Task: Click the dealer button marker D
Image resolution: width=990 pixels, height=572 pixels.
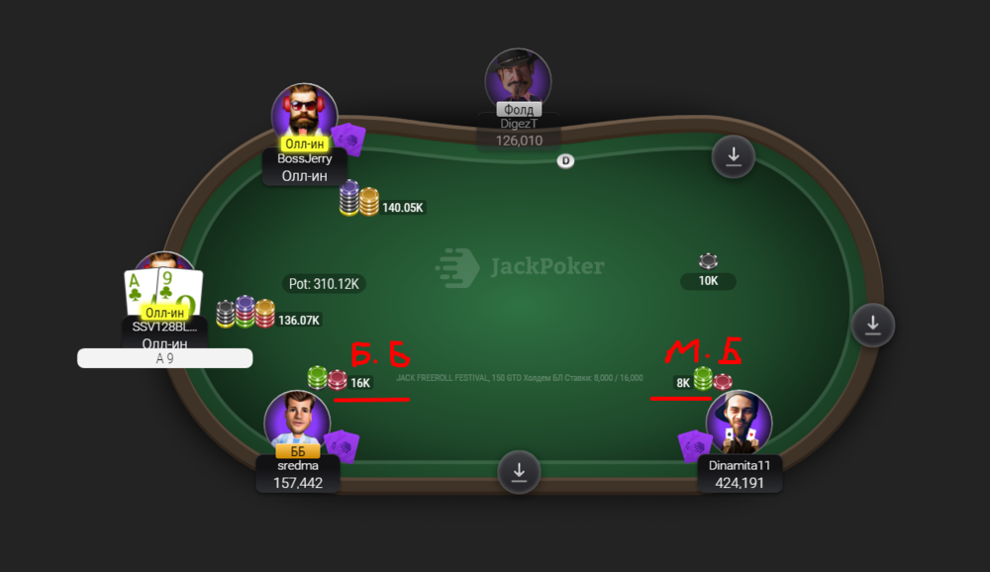Action: coord(565,161)
